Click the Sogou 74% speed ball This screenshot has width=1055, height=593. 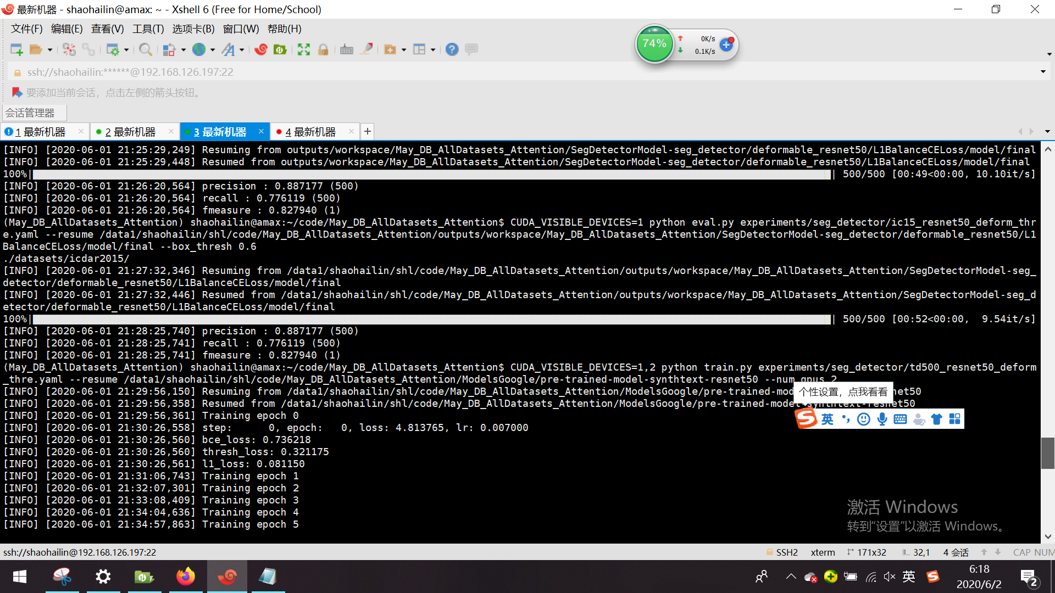(654, 44)
